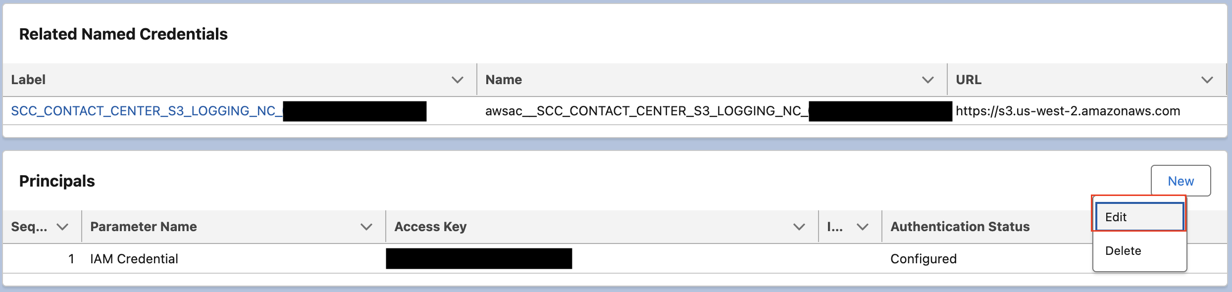This screenshot has width=1232, height=292.
Task: Sort by Parameter Name header text
Action: (144, 227)
